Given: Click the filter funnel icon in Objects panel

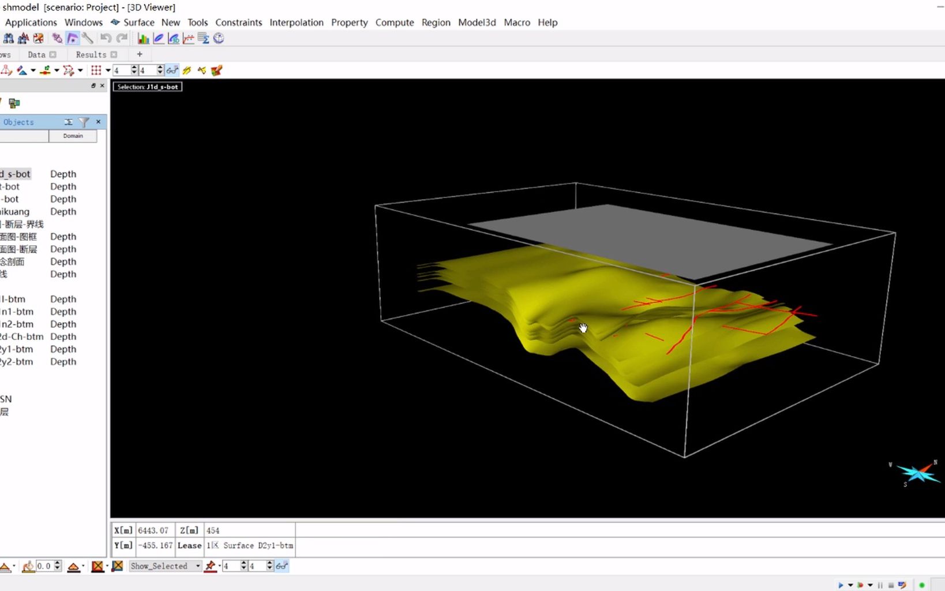Looking at the screenshot, I should tap(84, 122).
